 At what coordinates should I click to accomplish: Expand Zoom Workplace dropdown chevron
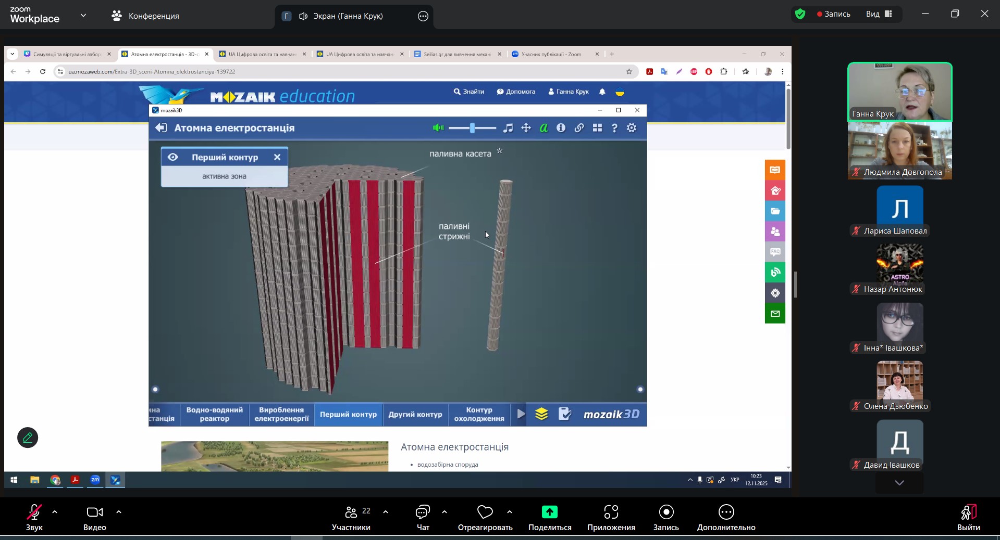pos(83,16)
